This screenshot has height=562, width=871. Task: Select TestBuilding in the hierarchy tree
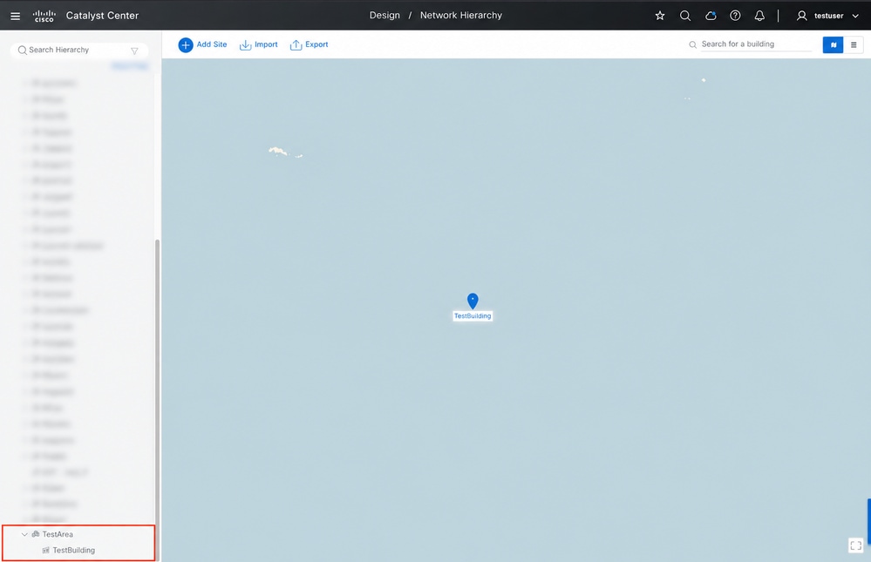tap(74, 551)
